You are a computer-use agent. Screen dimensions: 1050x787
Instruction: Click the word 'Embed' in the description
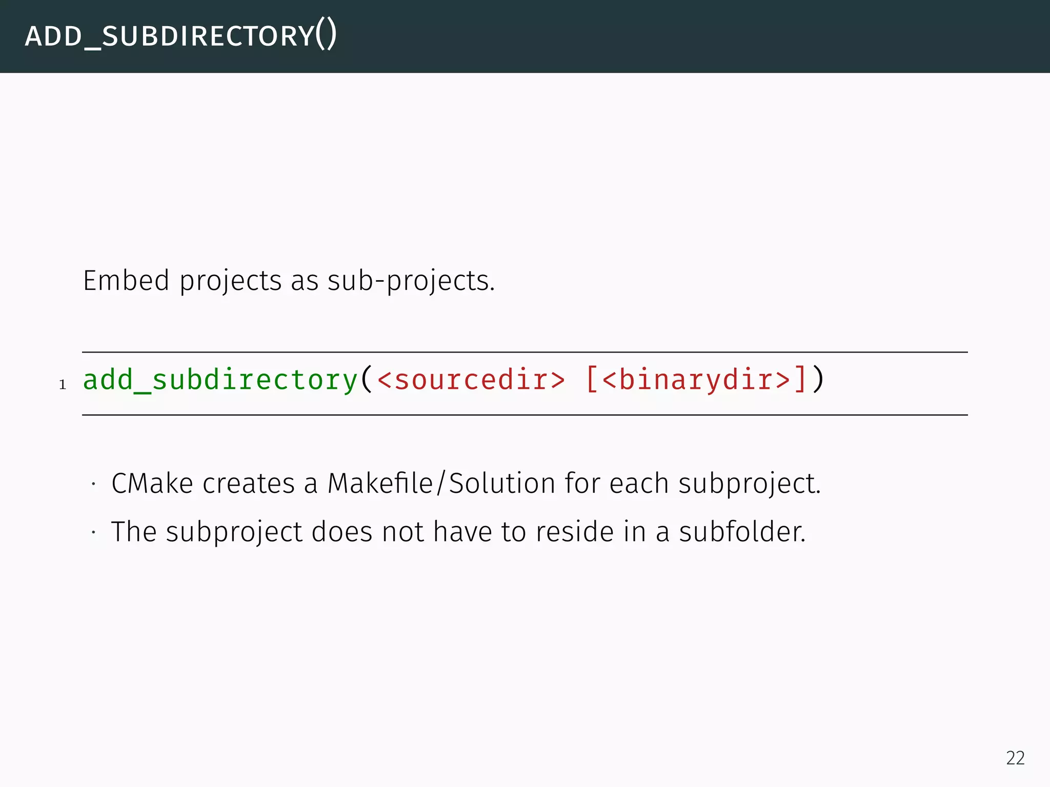[126, 281]
